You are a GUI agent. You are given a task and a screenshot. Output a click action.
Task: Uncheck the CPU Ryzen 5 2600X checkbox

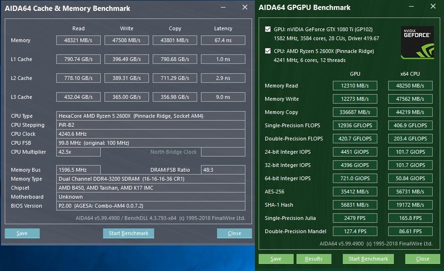tap(268, 51)
